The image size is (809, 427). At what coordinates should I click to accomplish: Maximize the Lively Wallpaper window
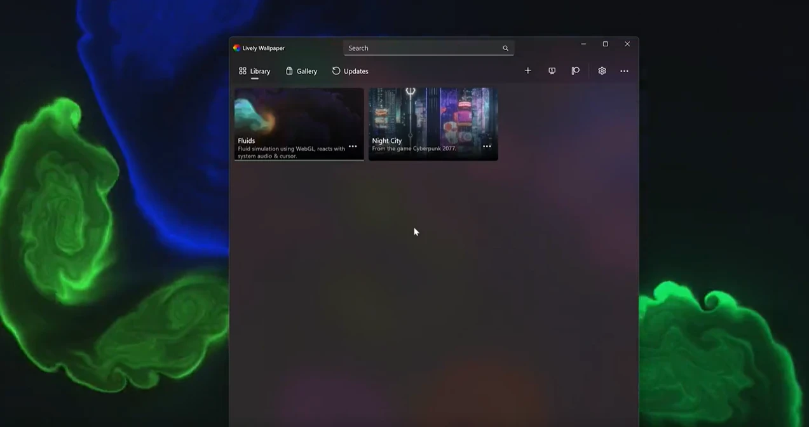(605, 44)
